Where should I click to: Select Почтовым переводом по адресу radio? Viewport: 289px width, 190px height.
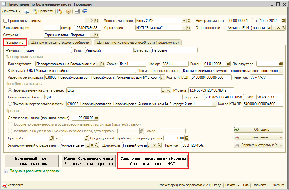[x=10, y=104]
